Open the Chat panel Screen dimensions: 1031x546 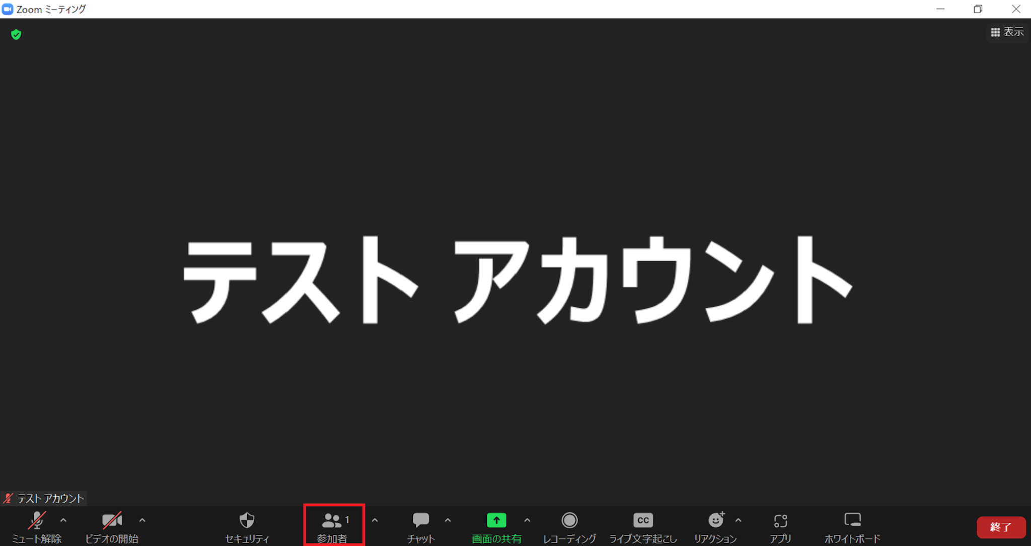click(420, 526)
